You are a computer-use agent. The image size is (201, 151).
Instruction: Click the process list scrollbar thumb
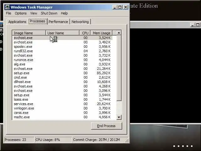119,68
